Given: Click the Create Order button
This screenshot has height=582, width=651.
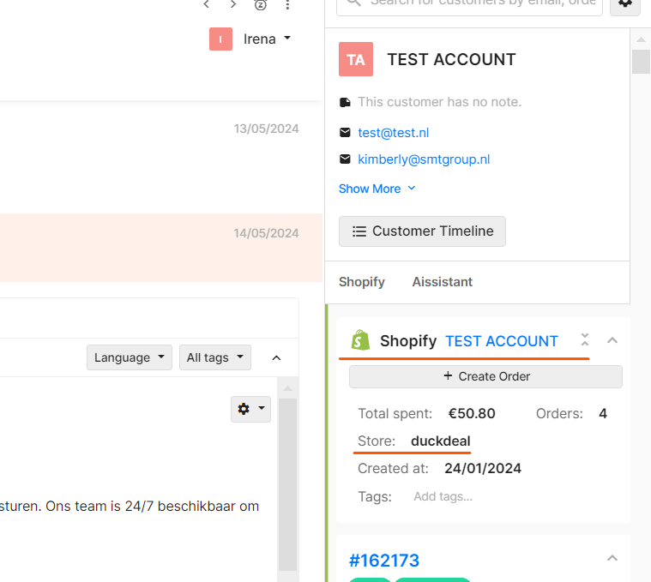Looking at the screenshot, I should tap(485, 376).
